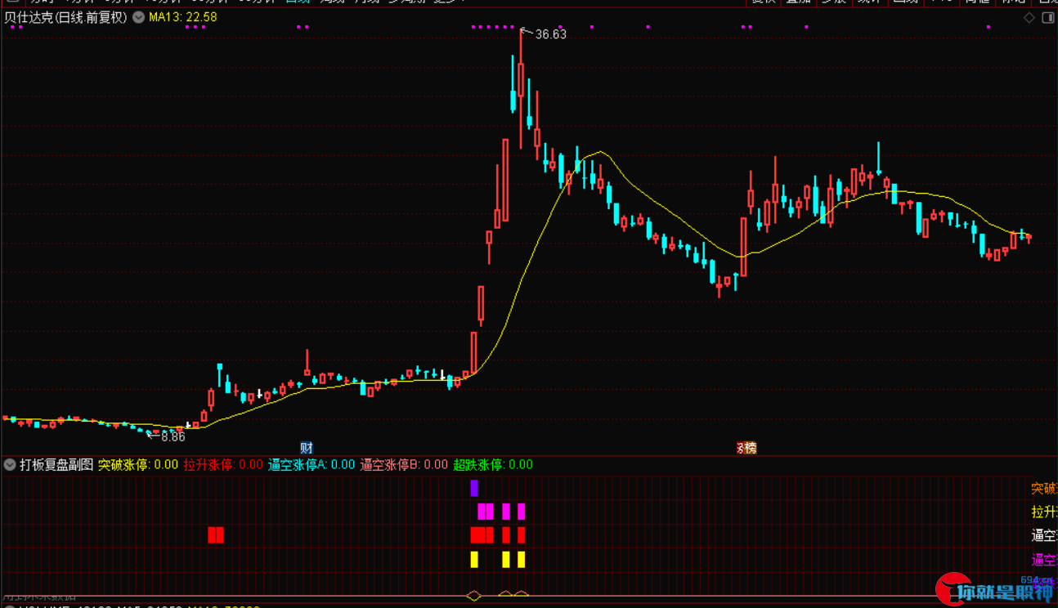Expand the 打板复盘副图 indicator dropdown icon
The width and height of the screenshot is (1058, 608).
tap(10, 465)
